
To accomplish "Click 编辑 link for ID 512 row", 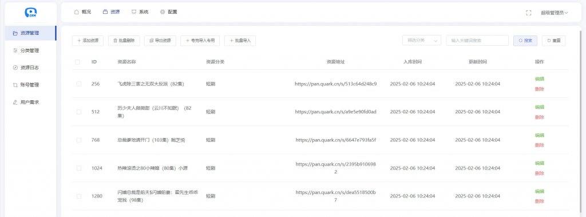I will (539, 107).
